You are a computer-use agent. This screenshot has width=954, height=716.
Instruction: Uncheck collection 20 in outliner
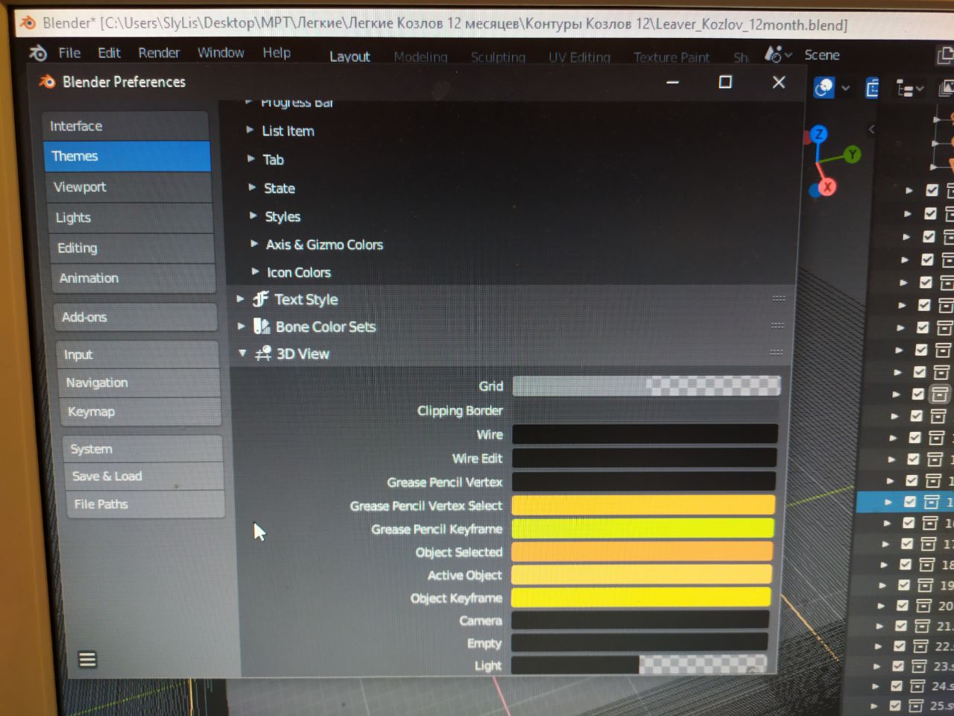click(x=903, y=606)
